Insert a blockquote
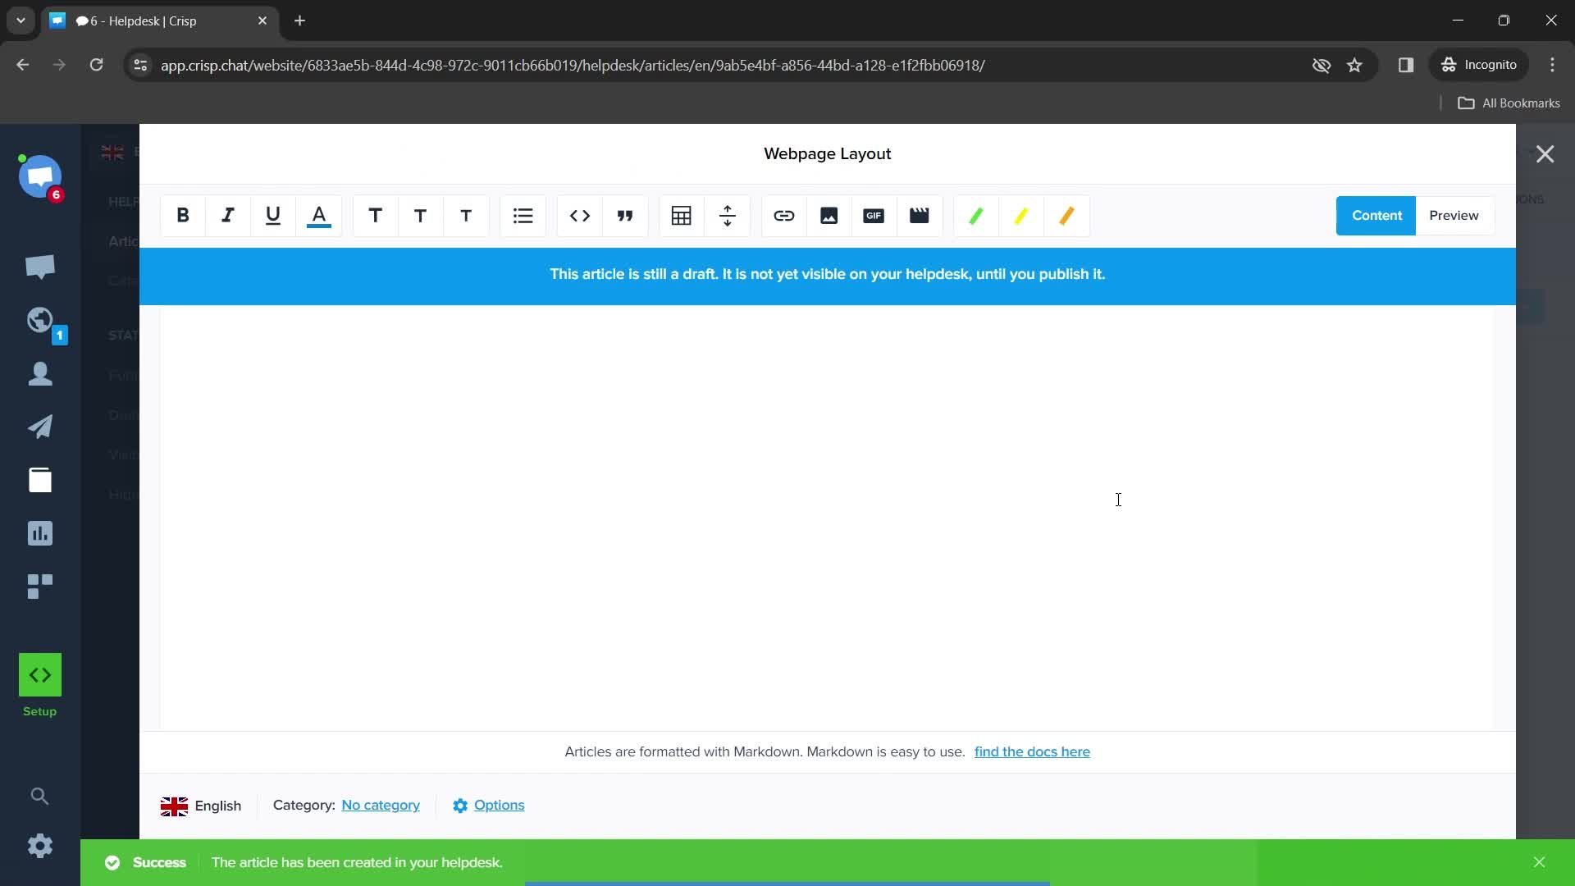 pyautogui.click(x=625, y=215)
